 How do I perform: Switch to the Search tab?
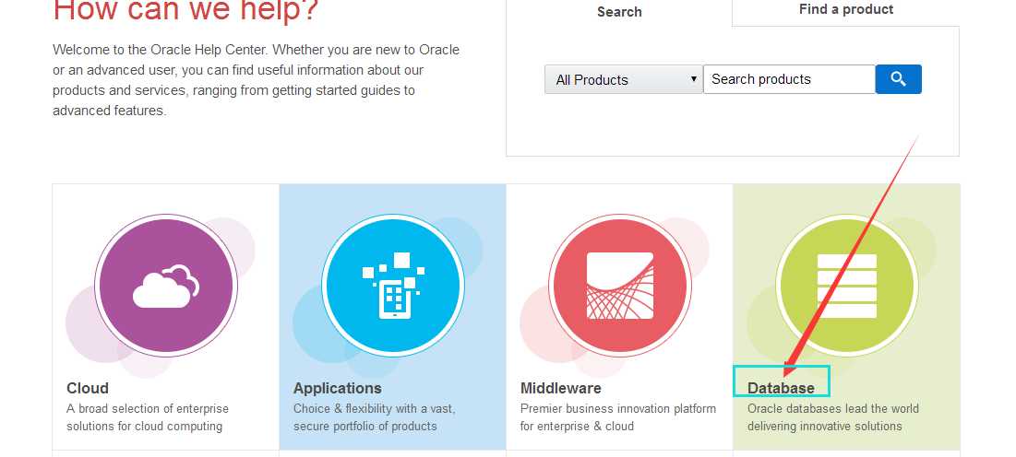[619, 12]
